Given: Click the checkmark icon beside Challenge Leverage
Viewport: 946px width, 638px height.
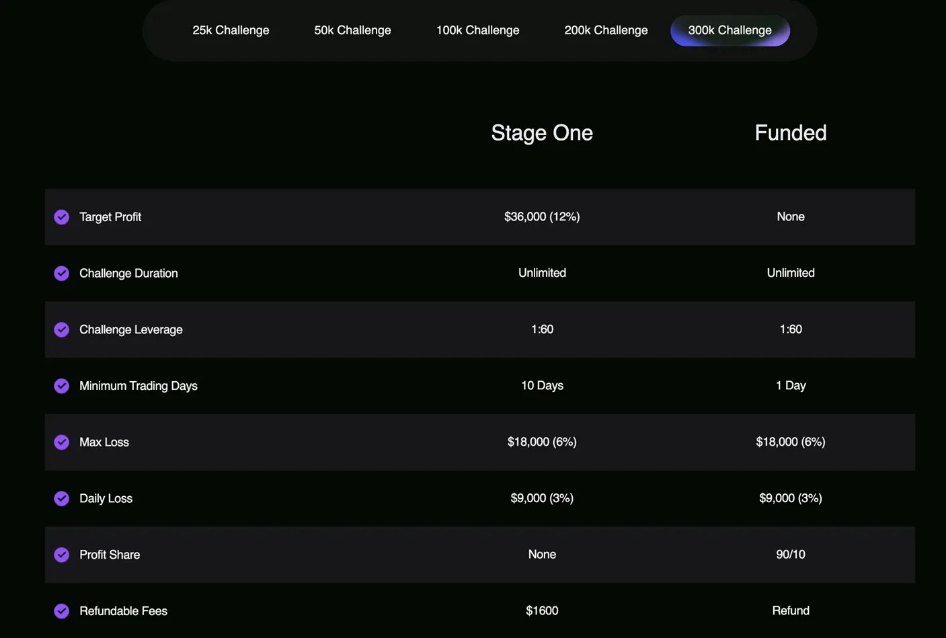Looking at the screenshot, I should (62, 329).
